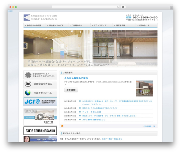The height and width of the screenshot is (153, 181).
Task: Open the 県央ランドマークANNEX館 opening news link
Action: coord(109,116)
